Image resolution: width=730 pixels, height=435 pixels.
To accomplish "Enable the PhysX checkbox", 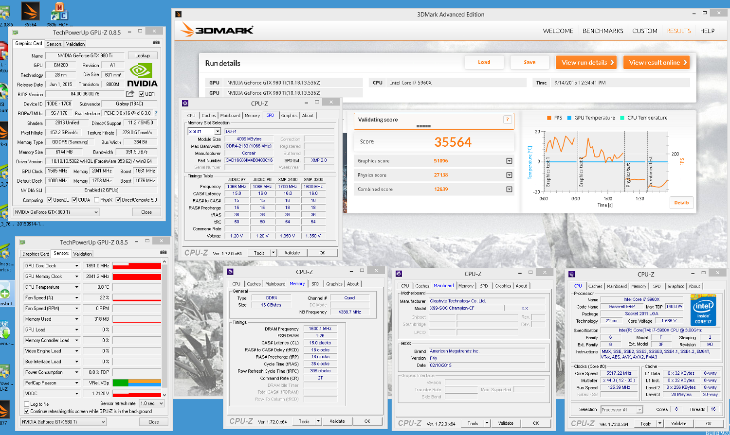I will (96, 200).
